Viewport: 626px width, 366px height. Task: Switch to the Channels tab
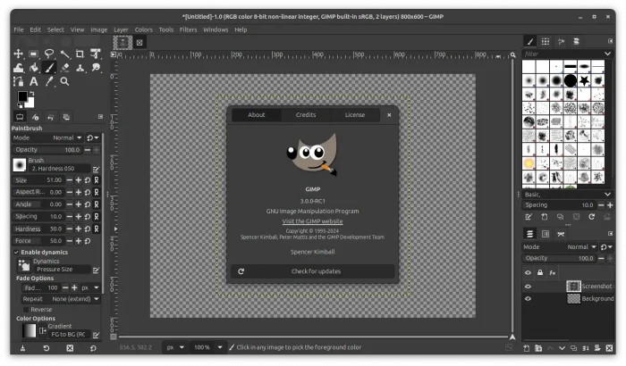[x=546, y=234]
